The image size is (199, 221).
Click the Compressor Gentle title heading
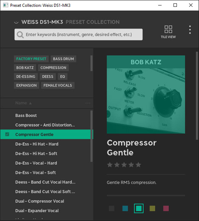132,147
